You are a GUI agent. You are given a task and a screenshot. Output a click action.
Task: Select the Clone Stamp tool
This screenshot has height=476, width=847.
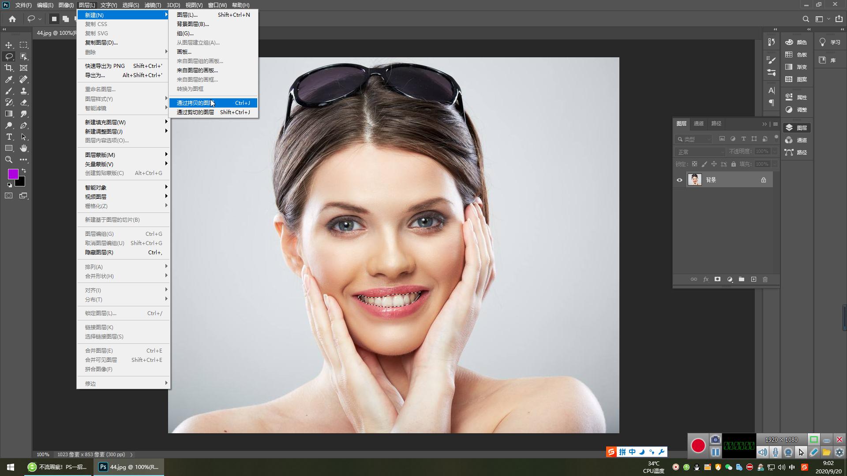[x=24, y=91]
